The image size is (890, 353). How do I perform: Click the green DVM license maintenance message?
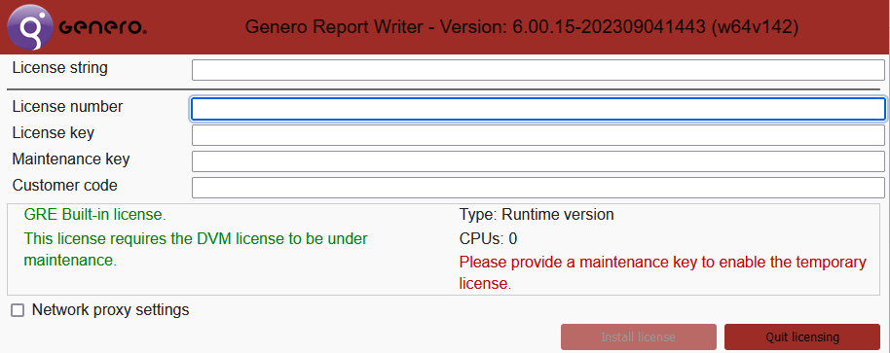[x=196, y=249]
